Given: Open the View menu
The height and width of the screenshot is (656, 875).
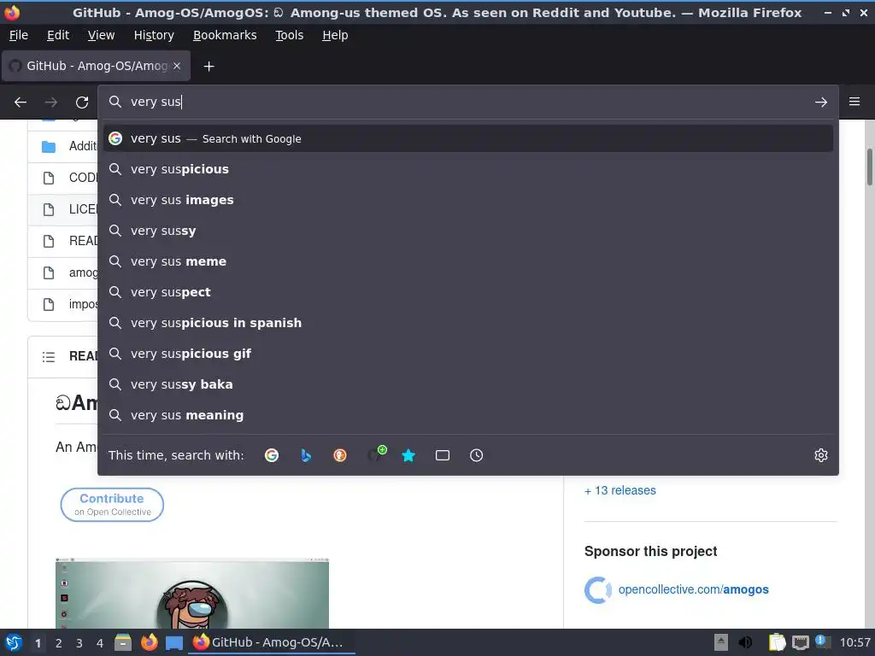Looking at the screenshot, I should (x=101, y=35).
